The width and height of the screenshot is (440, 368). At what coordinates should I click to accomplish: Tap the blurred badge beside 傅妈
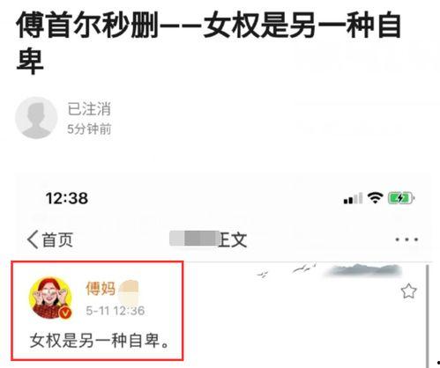(128, 291)
